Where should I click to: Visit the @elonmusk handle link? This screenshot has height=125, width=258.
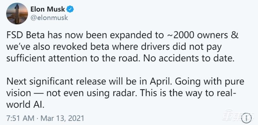tap(49, 18)
